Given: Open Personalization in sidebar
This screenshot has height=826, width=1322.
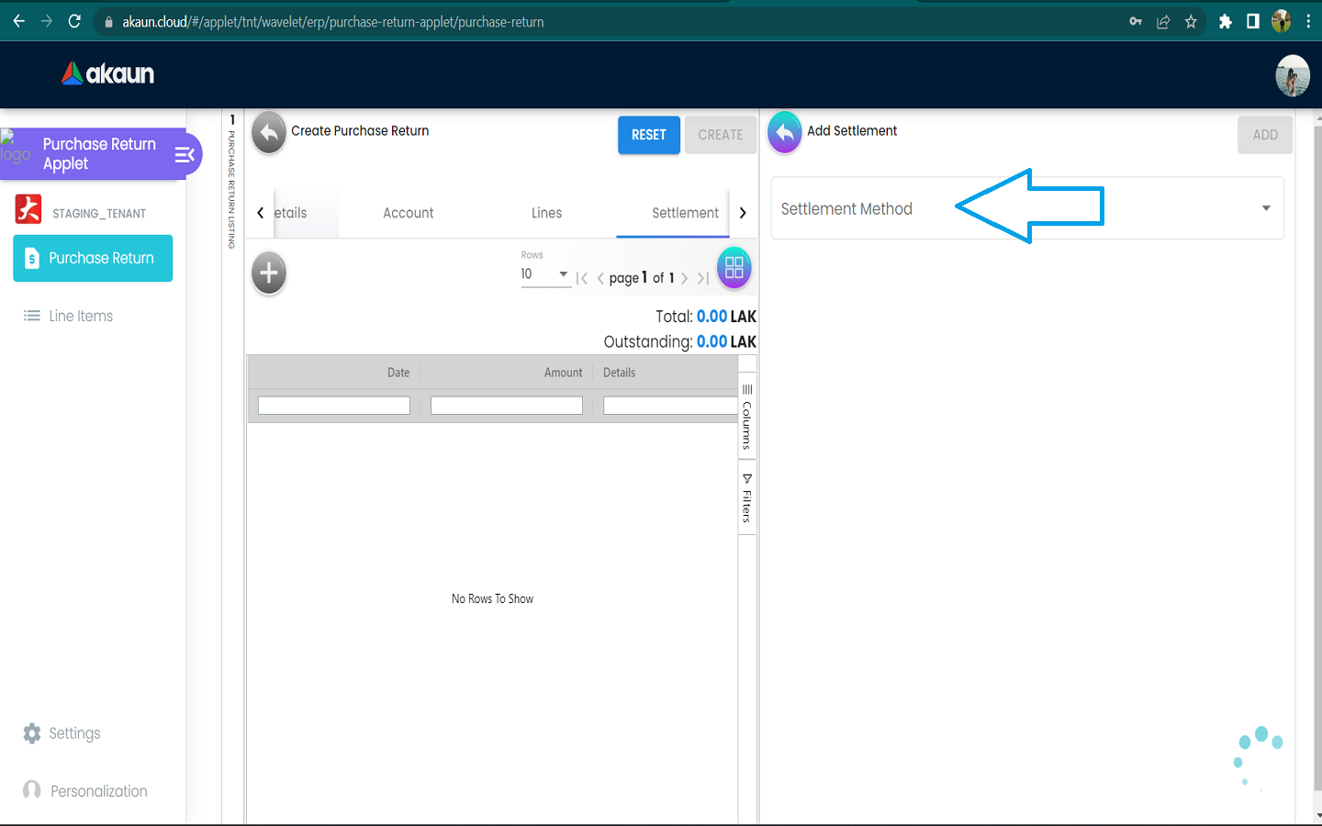Looking at the screenshot, I should pos(84,790).
